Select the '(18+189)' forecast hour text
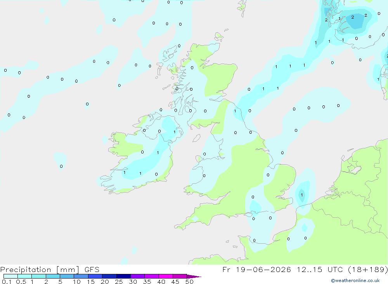The height and width of the screenshot is (284, 388). click(368, 269)
